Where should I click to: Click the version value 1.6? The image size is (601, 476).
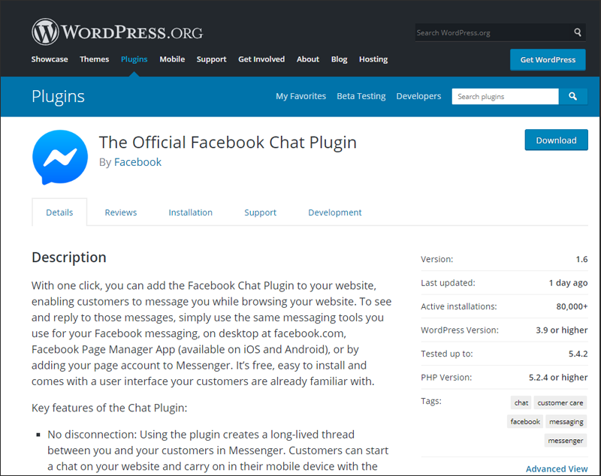tap(581, 259)
